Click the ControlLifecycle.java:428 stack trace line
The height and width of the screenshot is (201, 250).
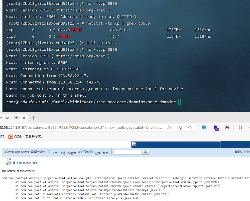77,198
